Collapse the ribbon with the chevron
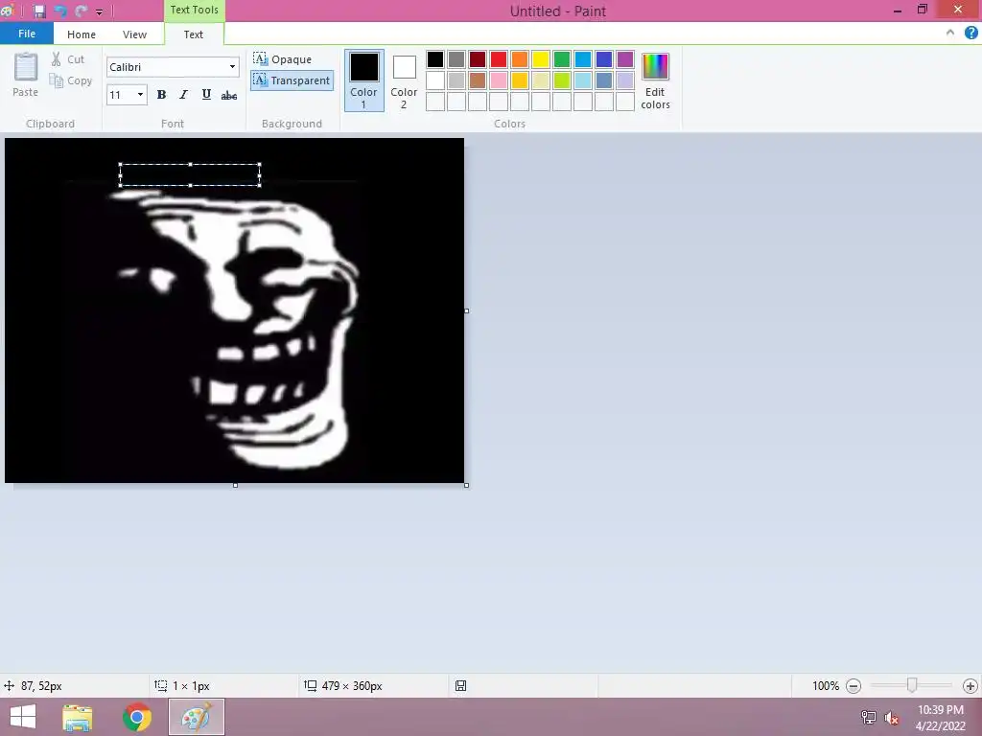Image resolution: width=982 pixels, height=736 pixels. point(950,33)
